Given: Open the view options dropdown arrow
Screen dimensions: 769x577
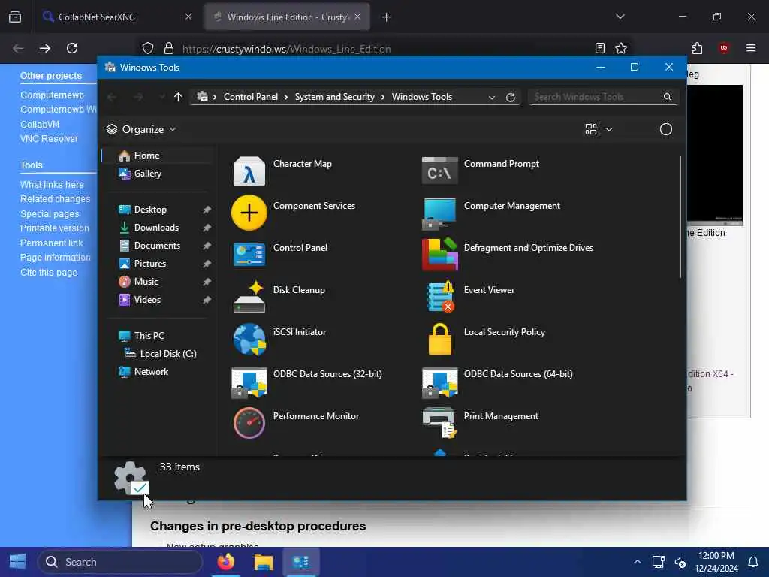Looking at the screenshot, I should pos(608,129).
